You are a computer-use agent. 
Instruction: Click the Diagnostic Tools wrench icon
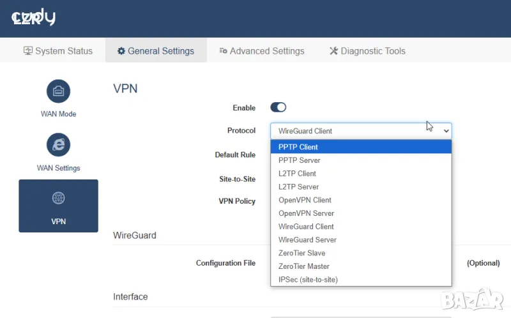pyautogui.click(x=333, y=50)
